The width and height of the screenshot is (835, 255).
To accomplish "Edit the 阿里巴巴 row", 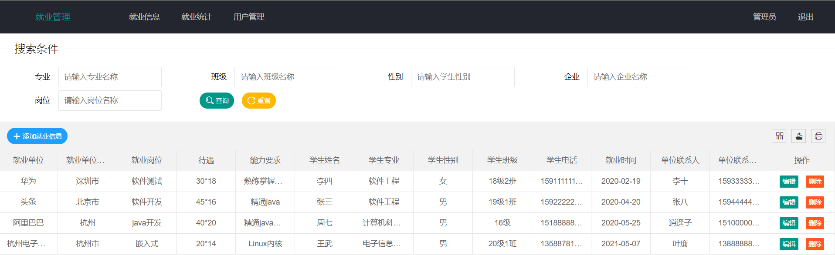I will (789, 223).
